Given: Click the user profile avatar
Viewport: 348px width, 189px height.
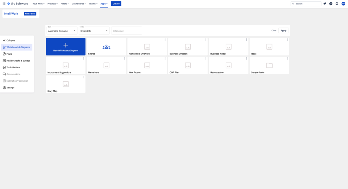Looking at the screenshot, I should coord(343,4).
